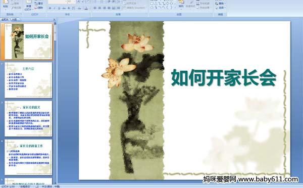The width and height of the screenshot is (303, 188).
Task: Expand the Paste options arrow
Action: pos(6,10)
